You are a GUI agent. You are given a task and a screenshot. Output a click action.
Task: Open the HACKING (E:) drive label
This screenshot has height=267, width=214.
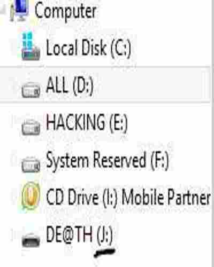tap(87, 123)
